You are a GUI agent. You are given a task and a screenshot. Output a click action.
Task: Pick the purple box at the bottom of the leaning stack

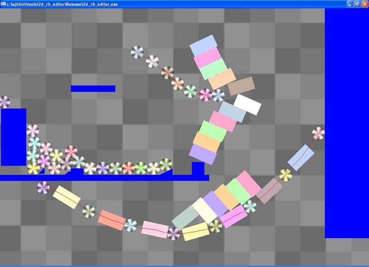click(x=203, y=154)
